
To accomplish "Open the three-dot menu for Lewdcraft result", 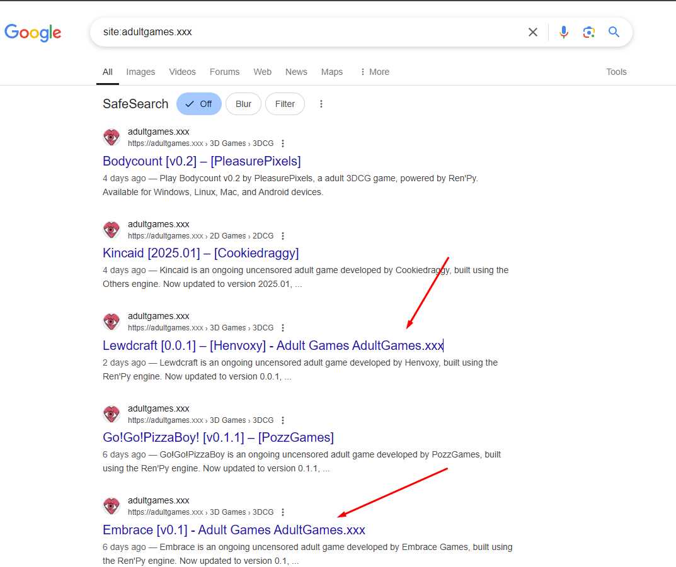I will tap(283, 328).
